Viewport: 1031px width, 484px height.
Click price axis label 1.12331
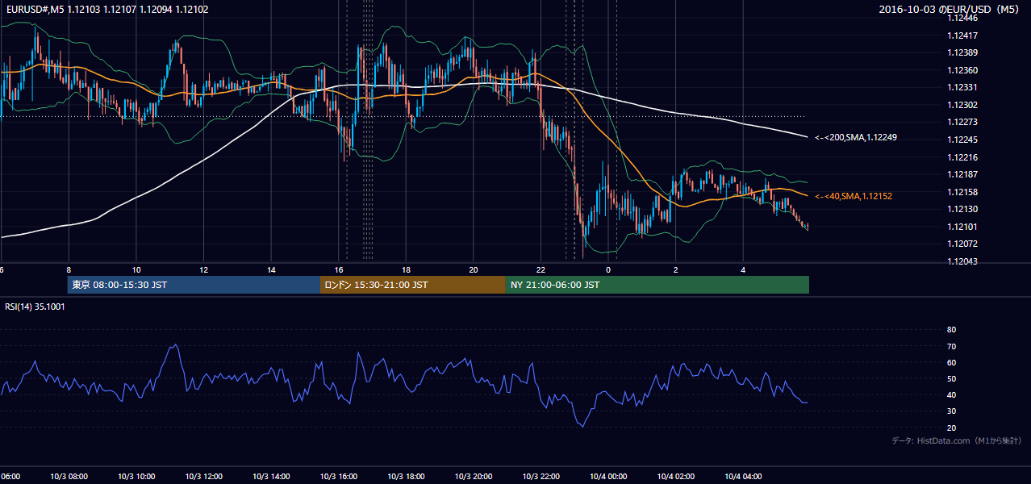click(962, 87)
